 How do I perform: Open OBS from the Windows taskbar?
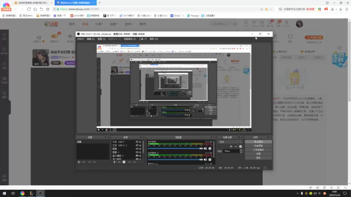[x=40, y=193]
